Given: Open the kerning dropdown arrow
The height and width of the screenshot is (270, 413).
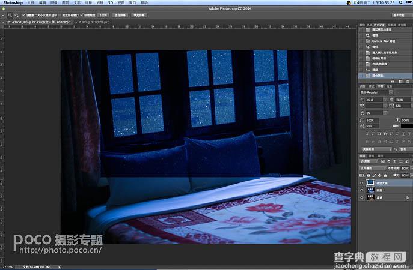Looking at the screenshot, I should (385, 106).
